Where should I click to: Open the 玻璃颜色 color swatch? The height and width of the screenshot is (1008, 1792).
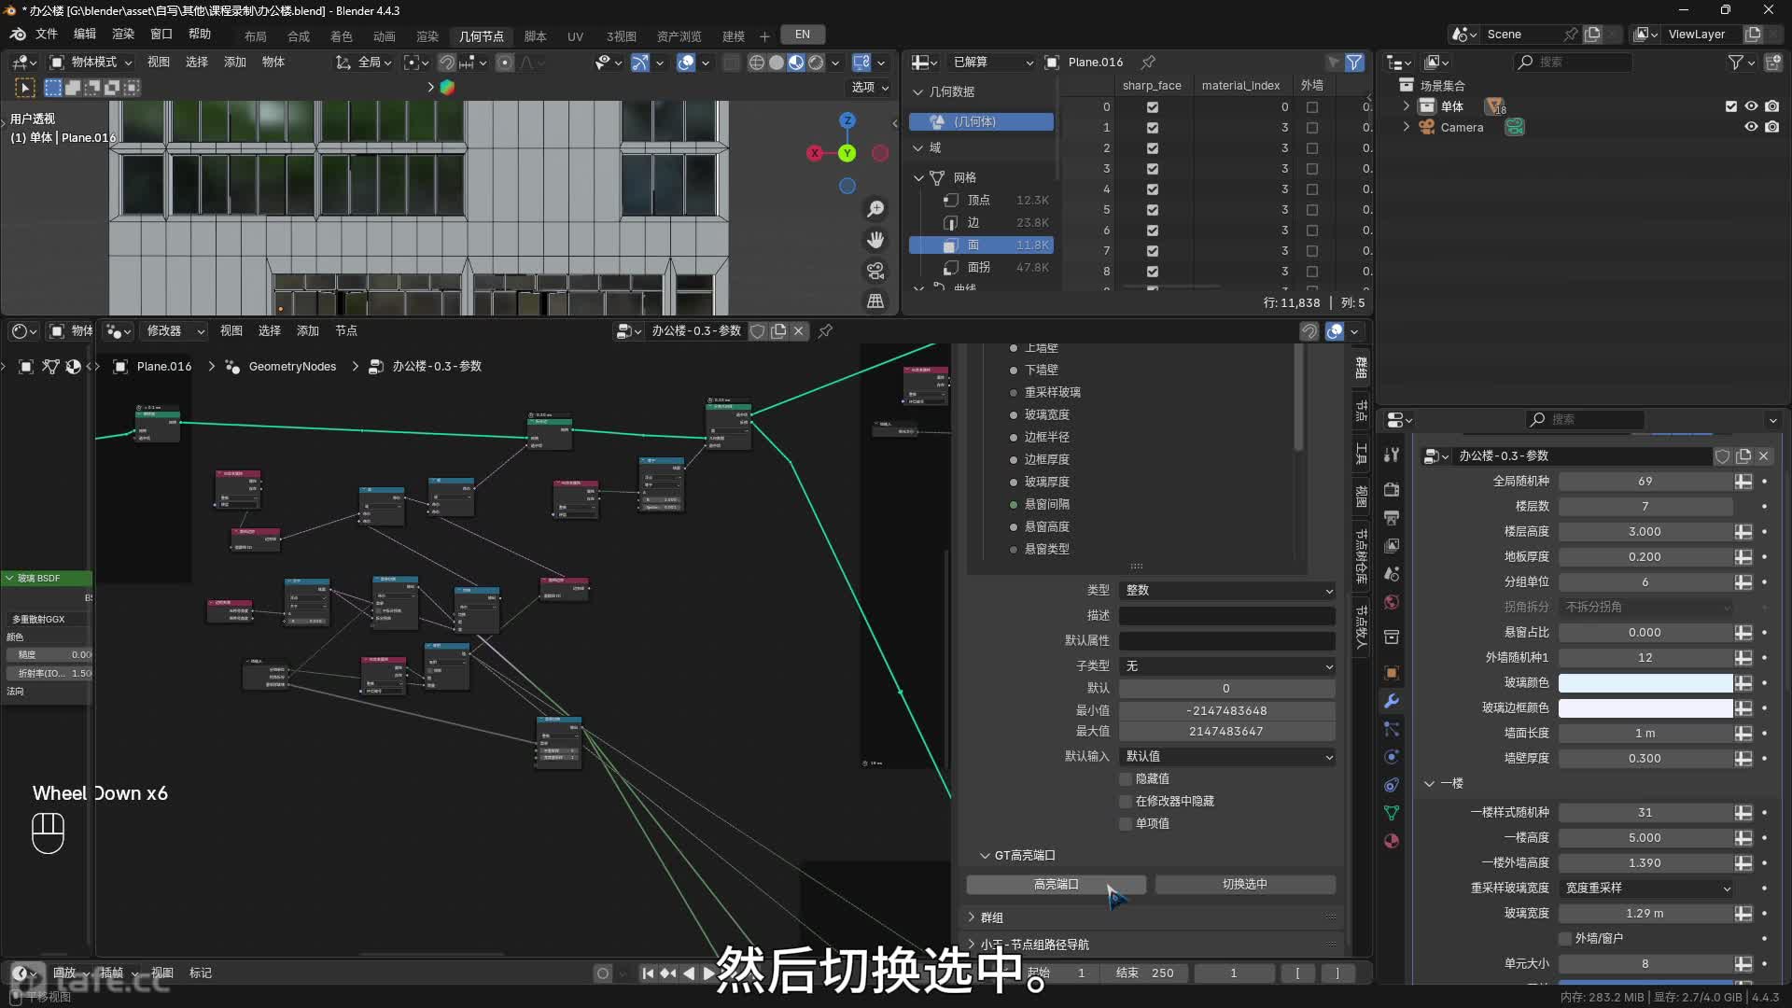pyautogui.click(x=1645, y=683)
